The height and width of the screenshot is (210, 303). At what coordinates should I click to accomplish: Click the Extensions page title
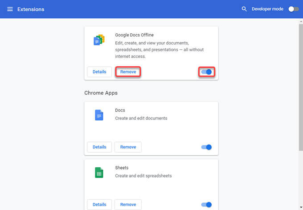(31, 9)
